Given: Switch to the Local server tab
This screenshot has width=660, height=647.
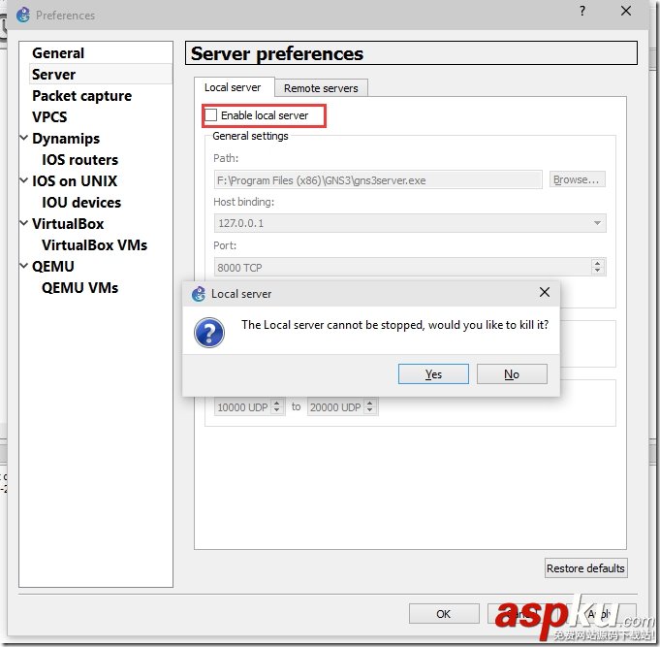Looking at the screenshot, I should [233, 87].
